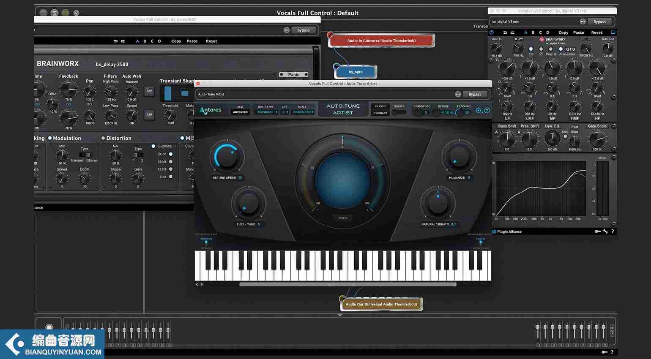
Task: Select bank D in bx_digital V3 toolbar
Action: click(548, 33)
